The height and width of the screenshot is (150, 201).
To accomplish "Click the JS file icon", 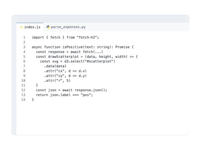I will click(x=21, y=27).
